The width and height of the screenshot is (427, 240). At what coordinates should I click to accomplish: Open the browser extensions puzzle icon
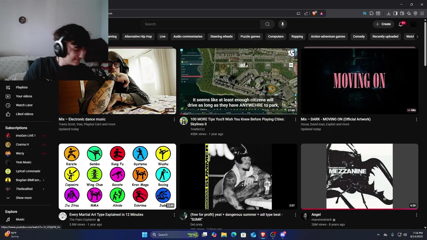pyautogui.click(x=371, y=13)
